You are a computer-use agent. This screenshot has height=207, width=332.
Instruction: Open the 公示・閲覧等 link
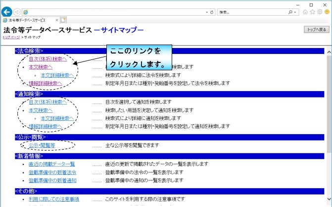click(42, 145)
